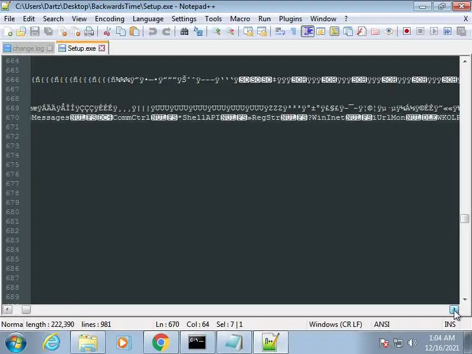472x354 pixels.
Task: Close the current document via toolbar Close icon
Action: click(63, 31)
